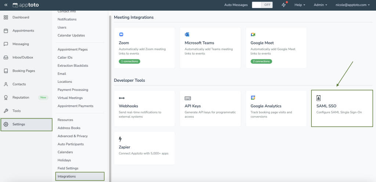The image size is (376, 182).
Task: Click the Reputation ribbon icon
Action: click(x=6, y=97)
